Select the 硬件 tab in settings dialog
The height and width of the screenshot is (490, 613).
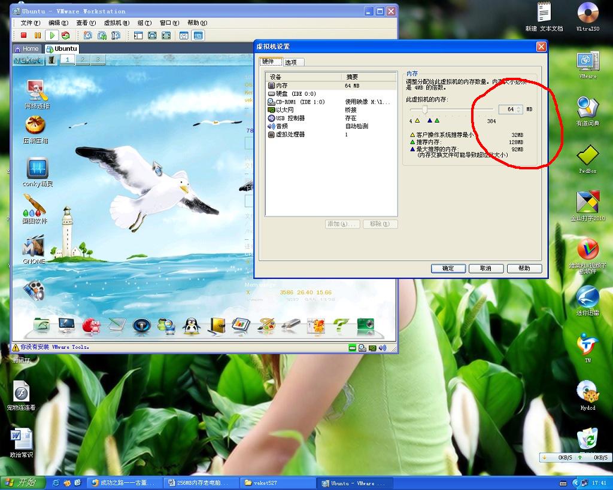(x=271, y=62)
